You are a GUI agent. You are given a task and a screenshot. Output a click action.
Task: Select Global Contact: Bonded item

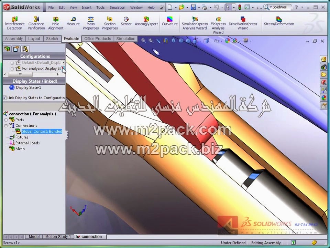[42, 131]
